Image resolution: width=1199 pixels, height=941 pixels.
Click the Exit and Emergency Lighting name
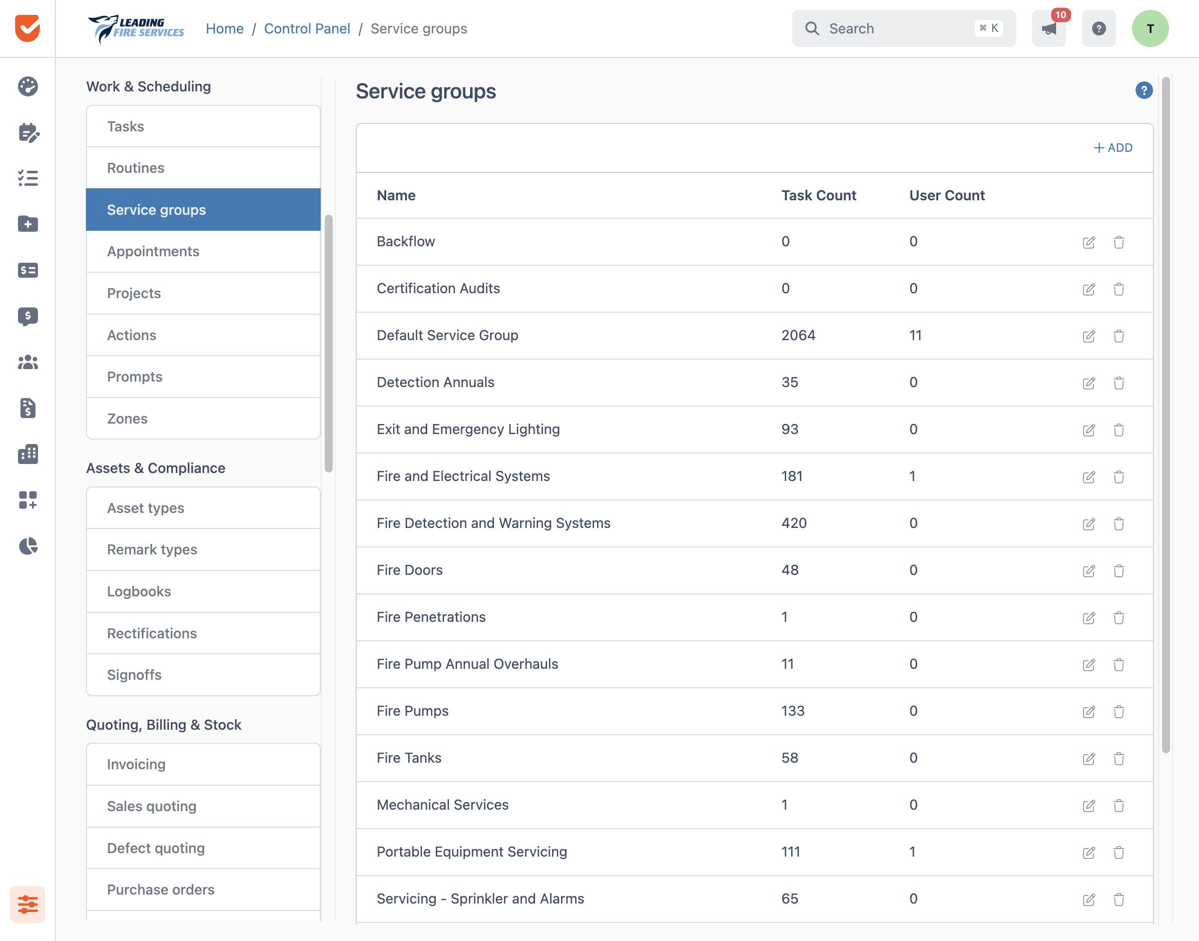(468, 430)
